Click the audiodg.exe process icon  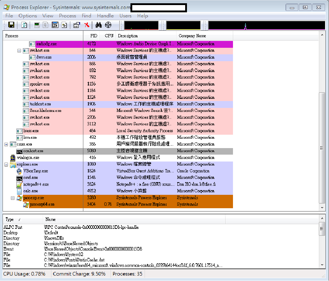click(x=32, y=44)
